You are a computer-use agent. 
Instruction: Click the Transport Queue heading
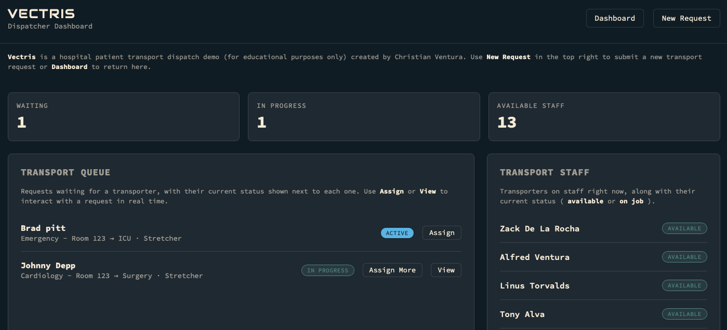[x=65, y=172]
